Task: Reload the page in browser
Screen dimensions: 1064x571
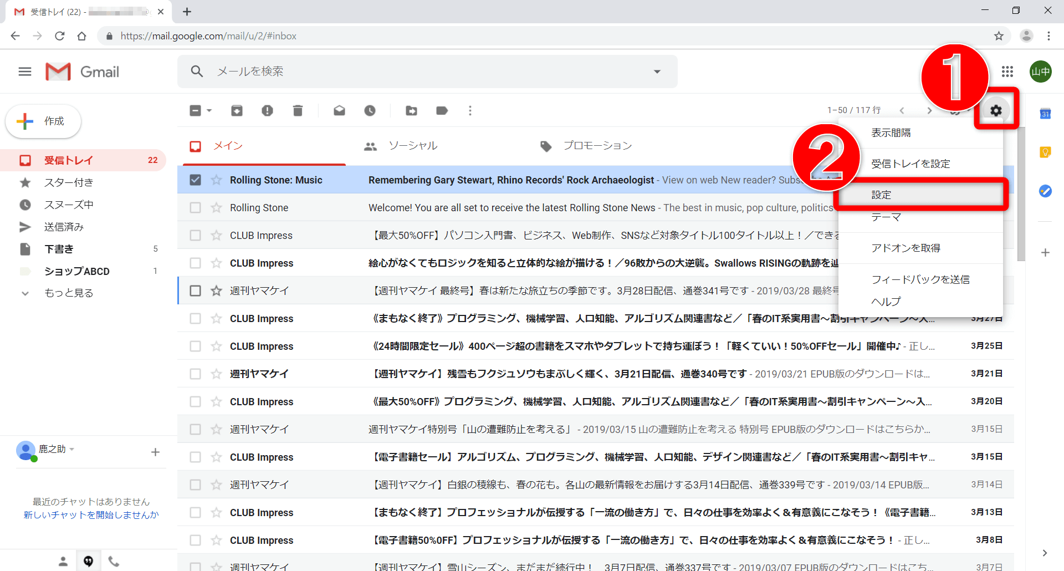Action: point(59,36)
